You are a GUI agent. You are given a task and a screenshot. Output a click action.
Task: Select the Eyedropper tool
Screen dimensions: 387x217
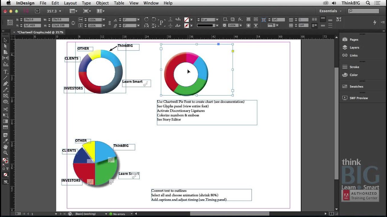point(5,141)
